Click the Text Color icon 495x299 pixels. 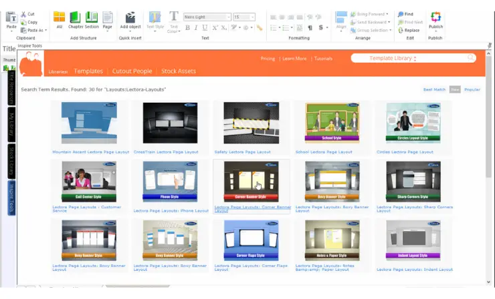173,17
